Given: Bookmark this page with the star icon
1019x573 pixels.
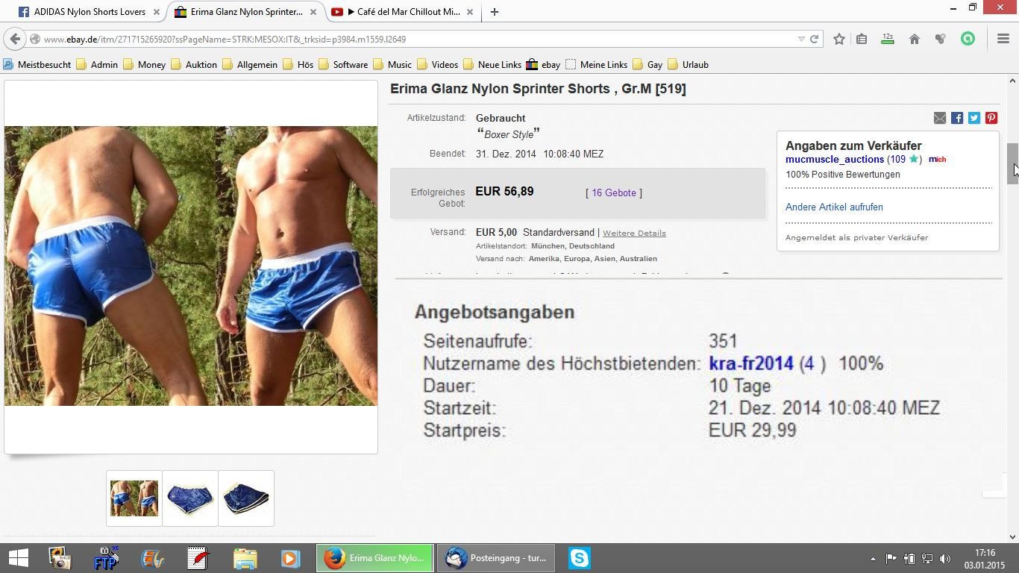Looking at the screenshot, I should pyautogui.click(x=839, y=39).
